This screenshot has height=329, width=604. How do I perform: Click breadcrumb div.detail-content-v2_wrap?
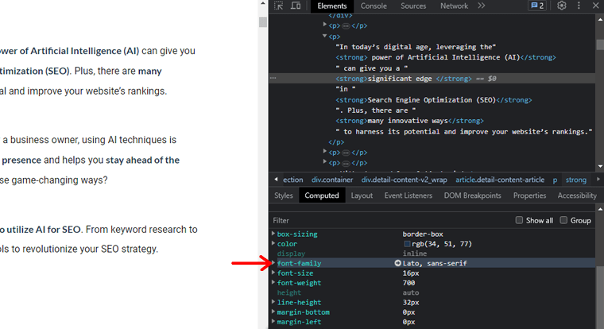coord(404,180)
